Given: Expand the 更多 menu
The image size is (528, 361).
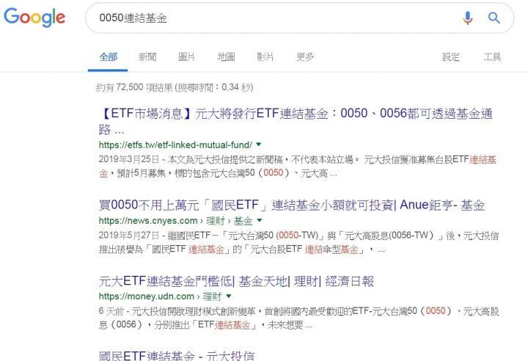Looking at the screenshot, I should [x=305, y=56].
